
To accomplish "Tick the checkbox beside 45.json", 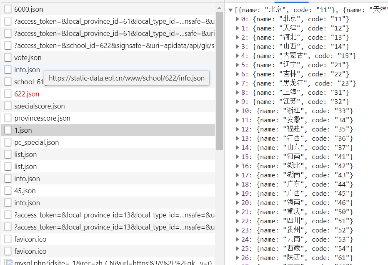I will (x=8, y=191).
